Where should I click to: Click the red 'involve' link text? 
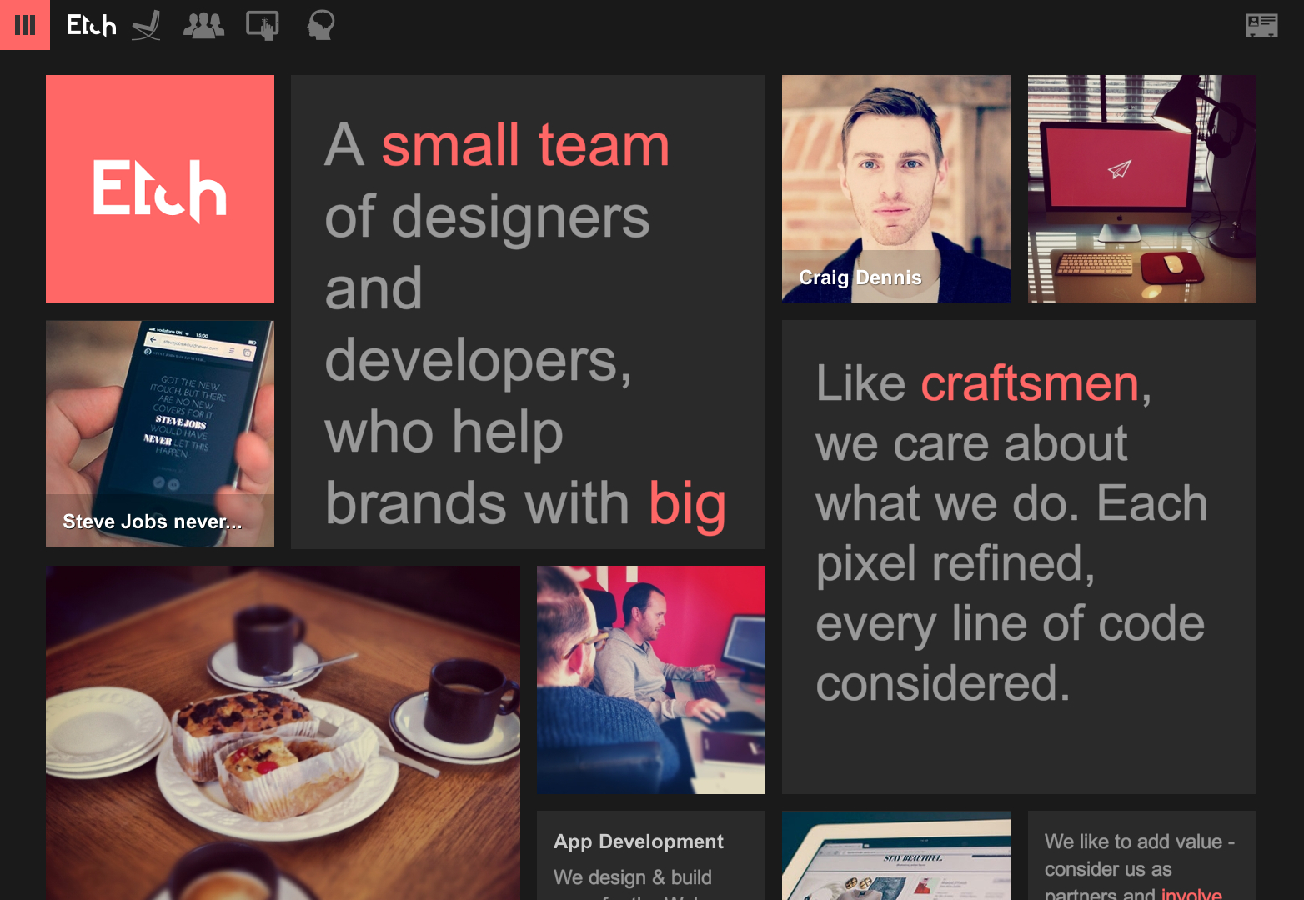[x=1191, y=894]
